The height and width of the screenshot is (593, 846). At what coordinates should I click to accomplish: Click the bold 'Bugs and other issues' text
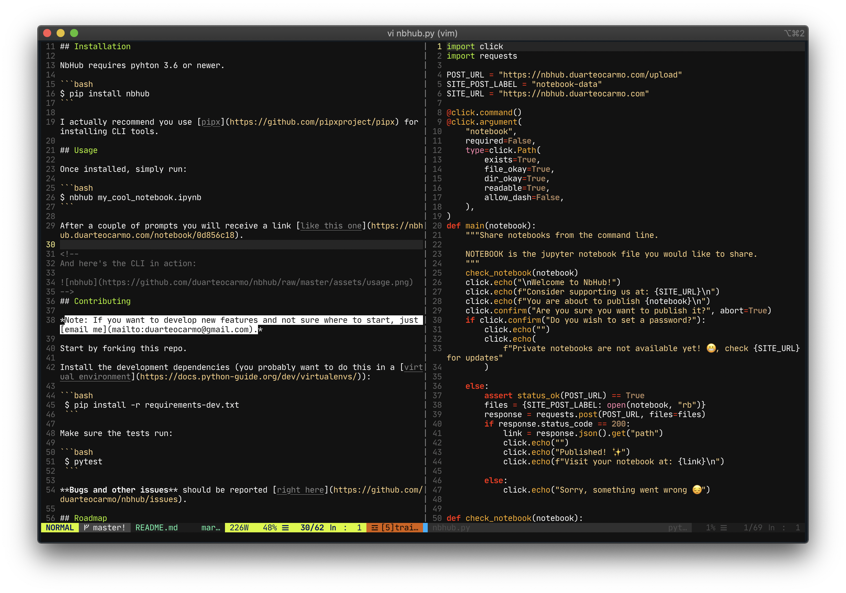[119, 490]
